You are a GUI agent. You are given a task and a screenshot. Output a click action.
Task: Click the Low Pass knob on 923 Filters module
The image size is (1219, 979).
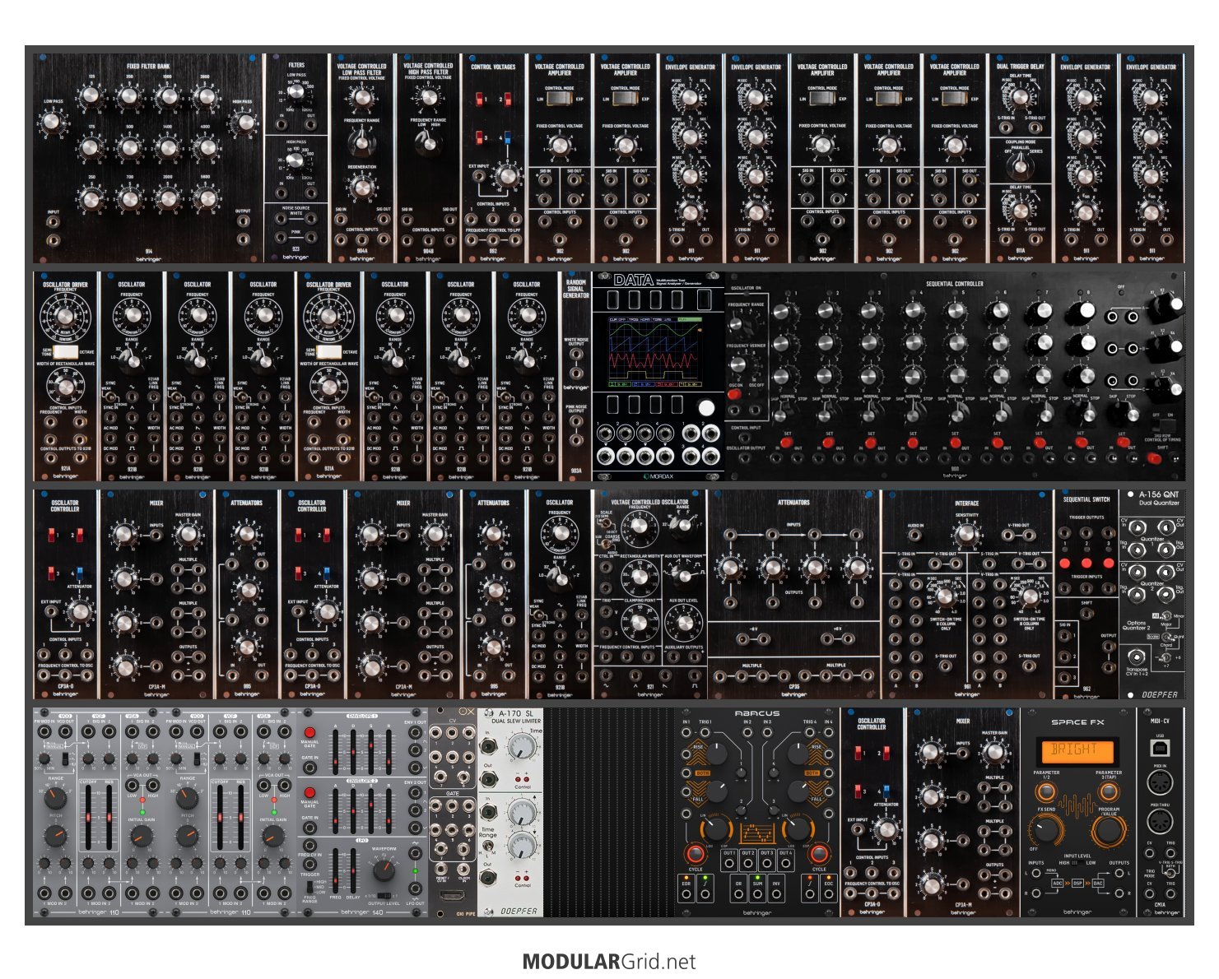pyautogui.click(x=296, y=93)
